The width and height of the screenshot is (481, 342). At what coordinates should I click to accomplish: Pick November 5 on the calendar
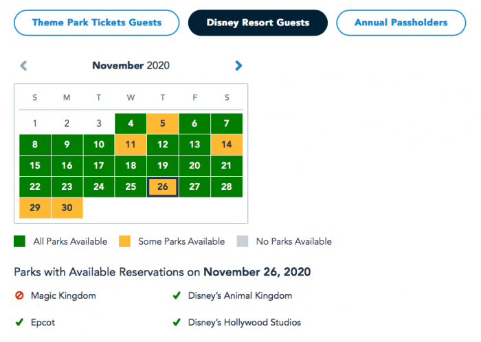pos(163,124)
